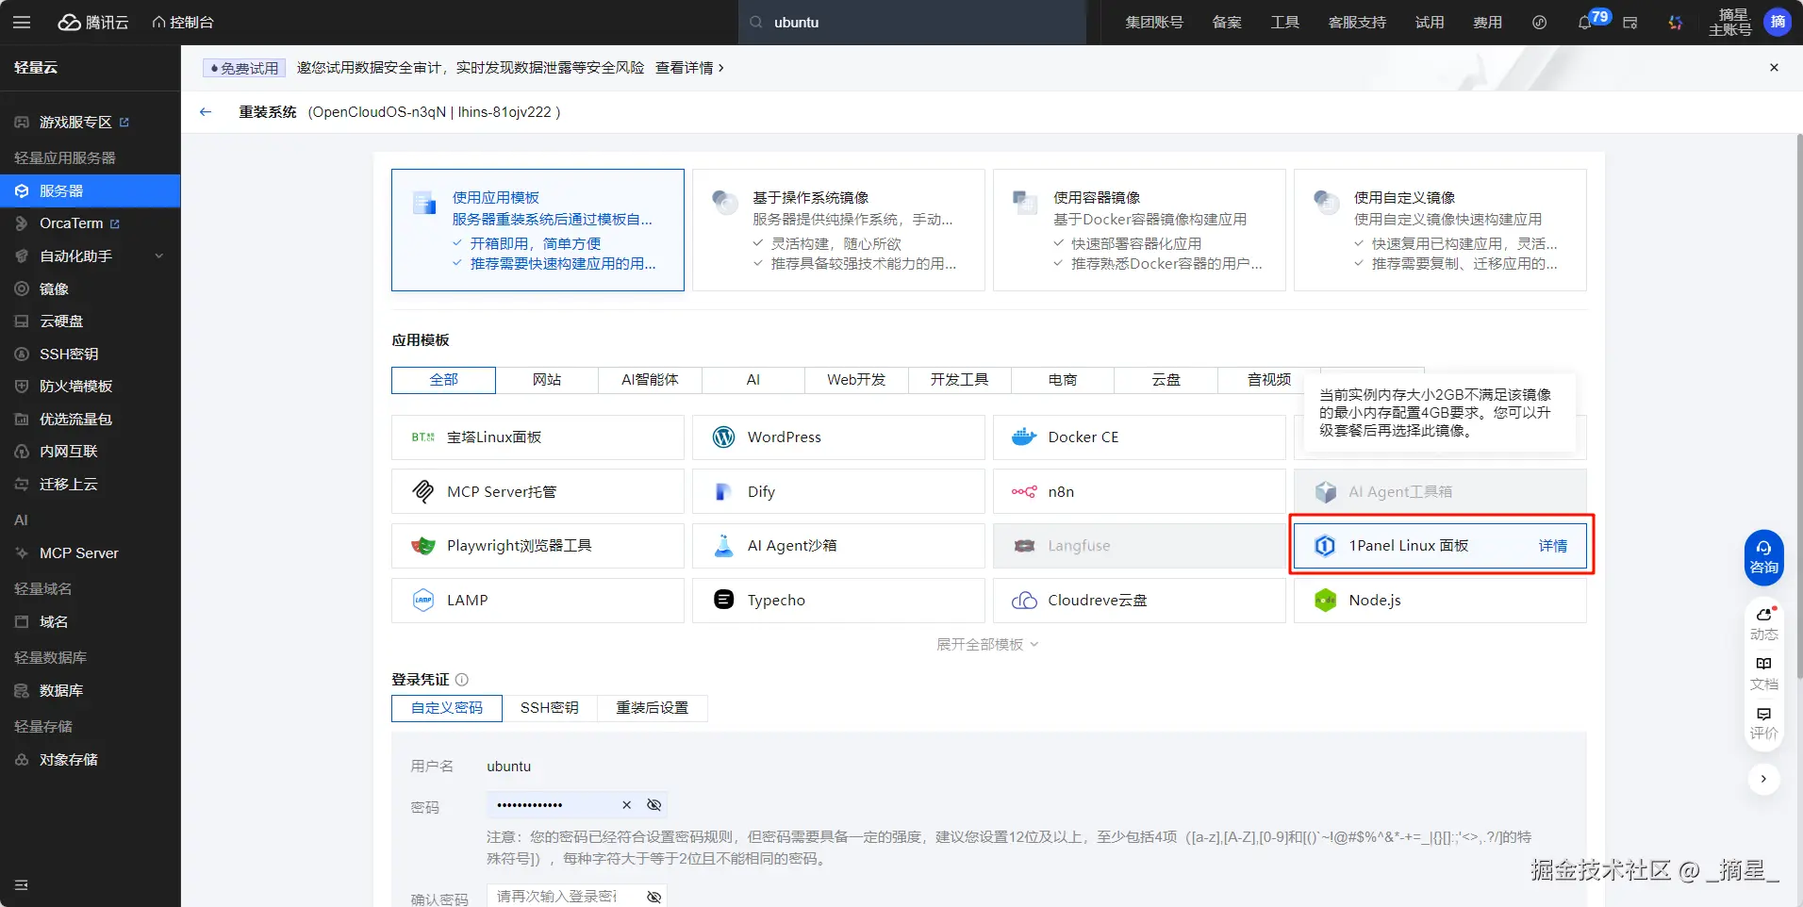Click the WordPress template icon
The height and width of the screenshot is (907, 1803).
tap(723, 437)
